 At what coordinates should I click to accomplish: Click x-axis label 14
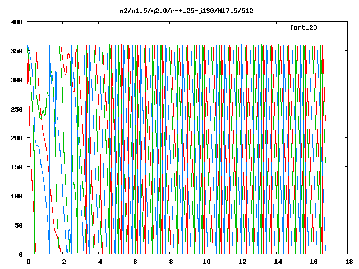pyautogui.click(x=278, y=262)
